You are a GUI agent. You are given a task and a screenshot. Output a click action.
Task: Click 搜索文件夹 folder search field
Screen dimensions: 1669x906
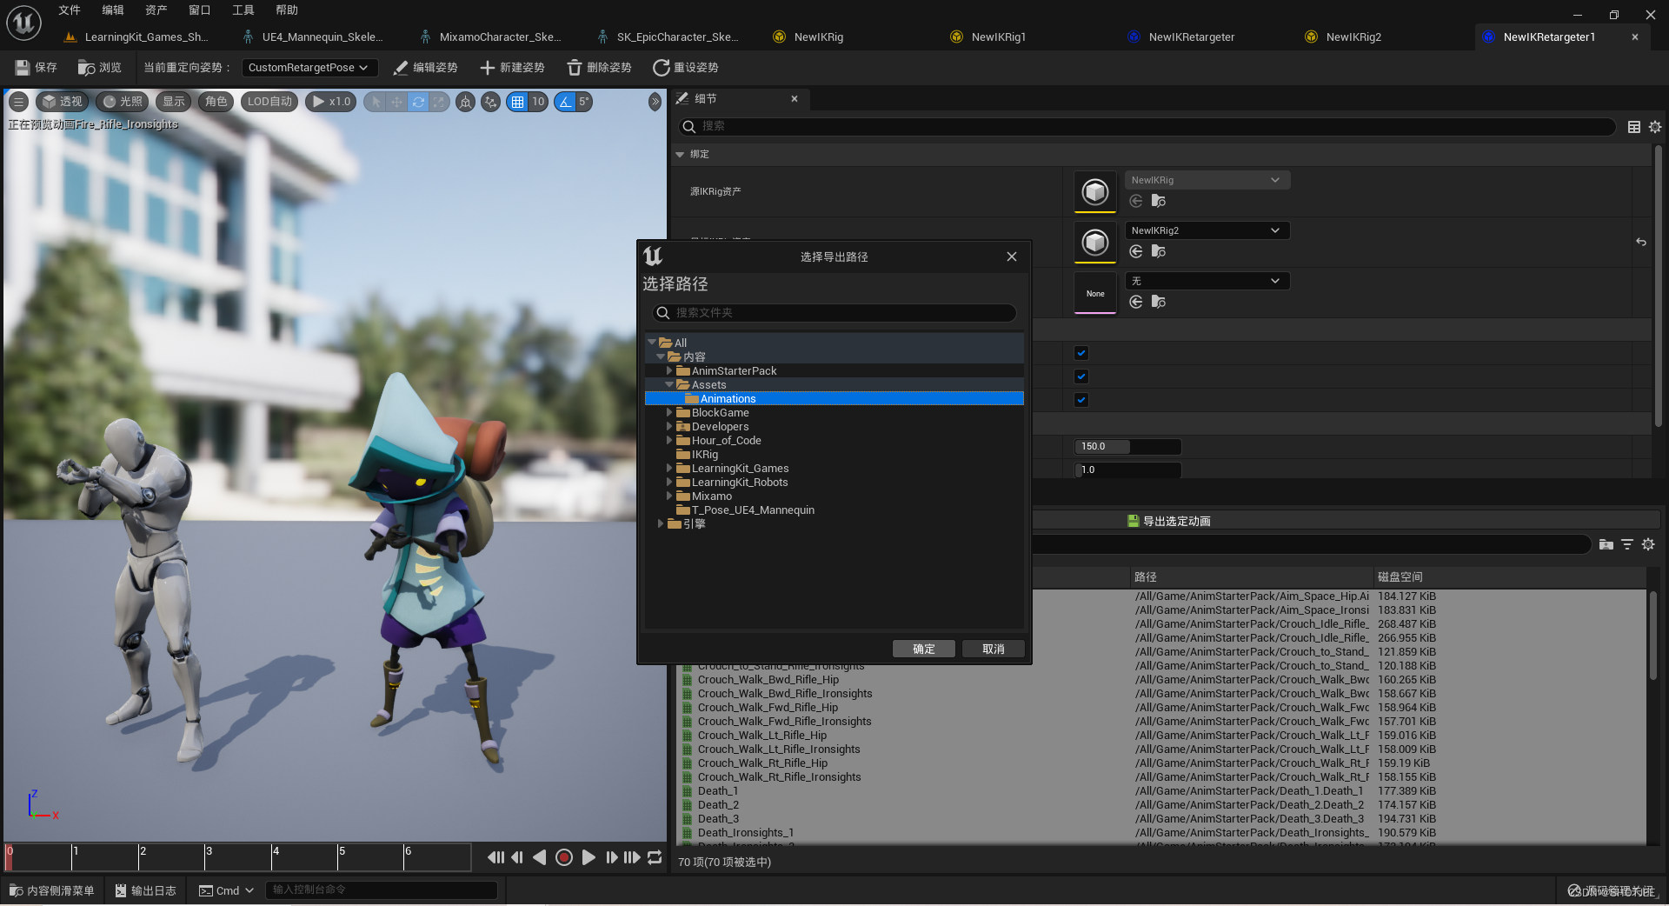click(x=834, y=312)
